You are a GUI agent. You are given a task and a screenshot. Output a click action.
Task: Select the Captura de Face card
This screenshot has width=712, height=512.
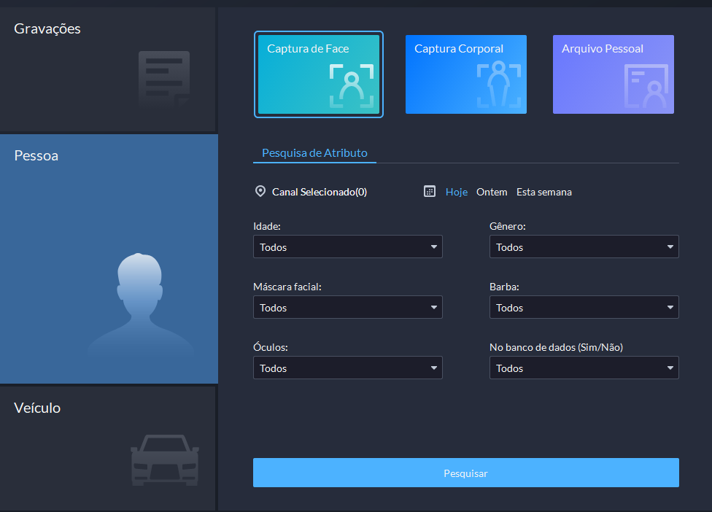(x=319, y=74)
